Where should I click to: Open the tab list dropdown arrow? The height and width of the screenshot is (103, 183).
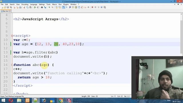tap(178, 5)
